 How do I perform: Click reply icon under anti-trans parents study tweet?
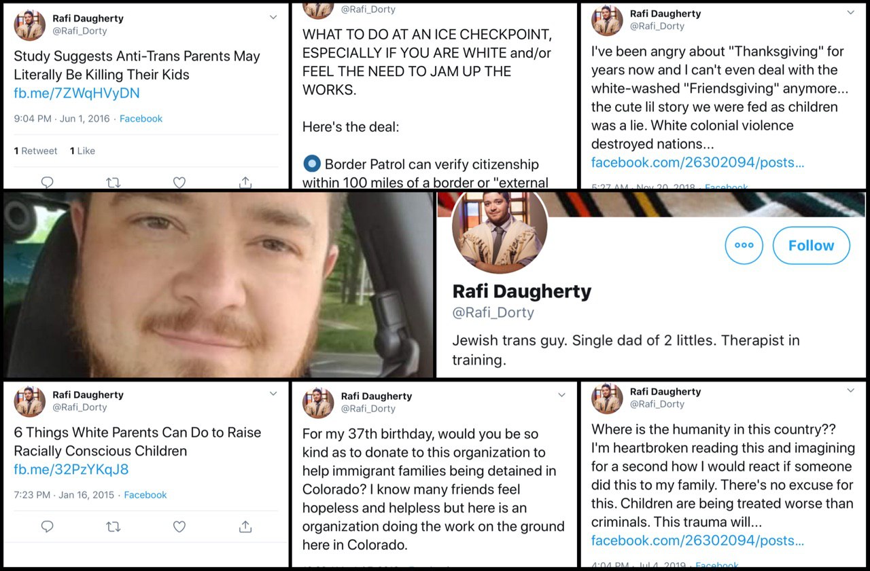tap(47, 182)
